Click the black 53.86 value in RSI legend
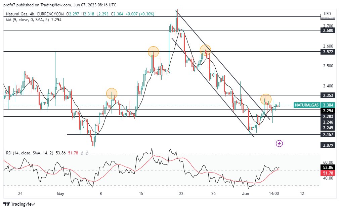The width and height of the screenshot is (340, 210). click(60, 153)
